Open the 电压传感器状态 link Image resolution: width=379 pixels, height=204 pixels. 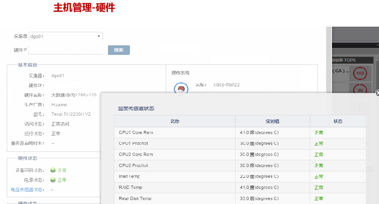27,190
